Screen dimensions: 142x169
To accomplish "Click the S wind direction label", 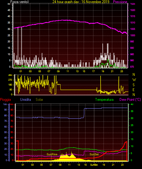I will [133, 85].
